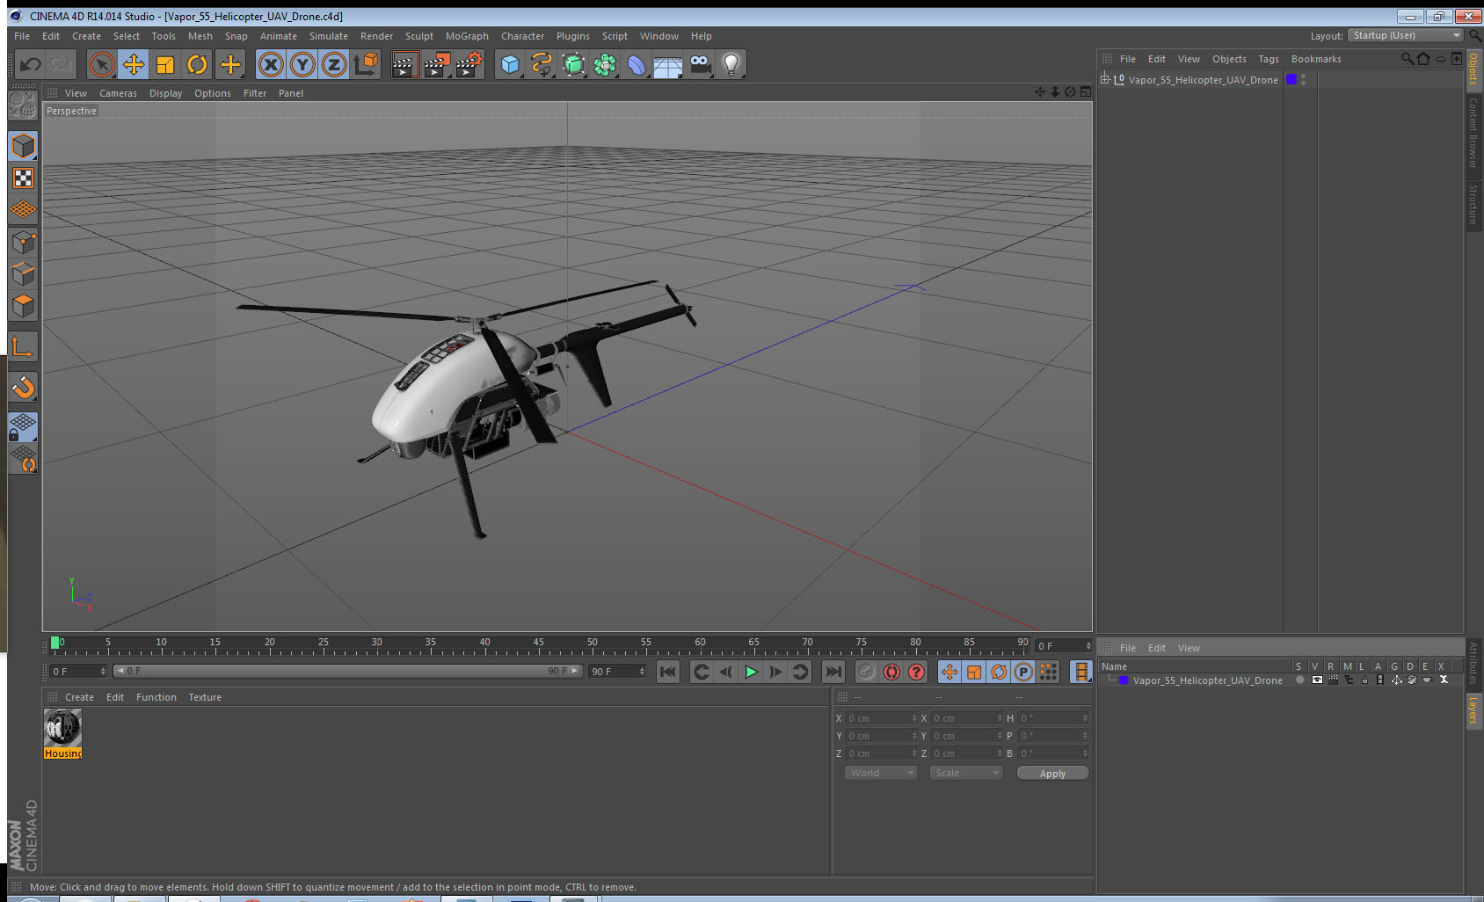Viewport: 1484px width, 902px height.
Task: Play the animation forwards
Action: (751, 672)
